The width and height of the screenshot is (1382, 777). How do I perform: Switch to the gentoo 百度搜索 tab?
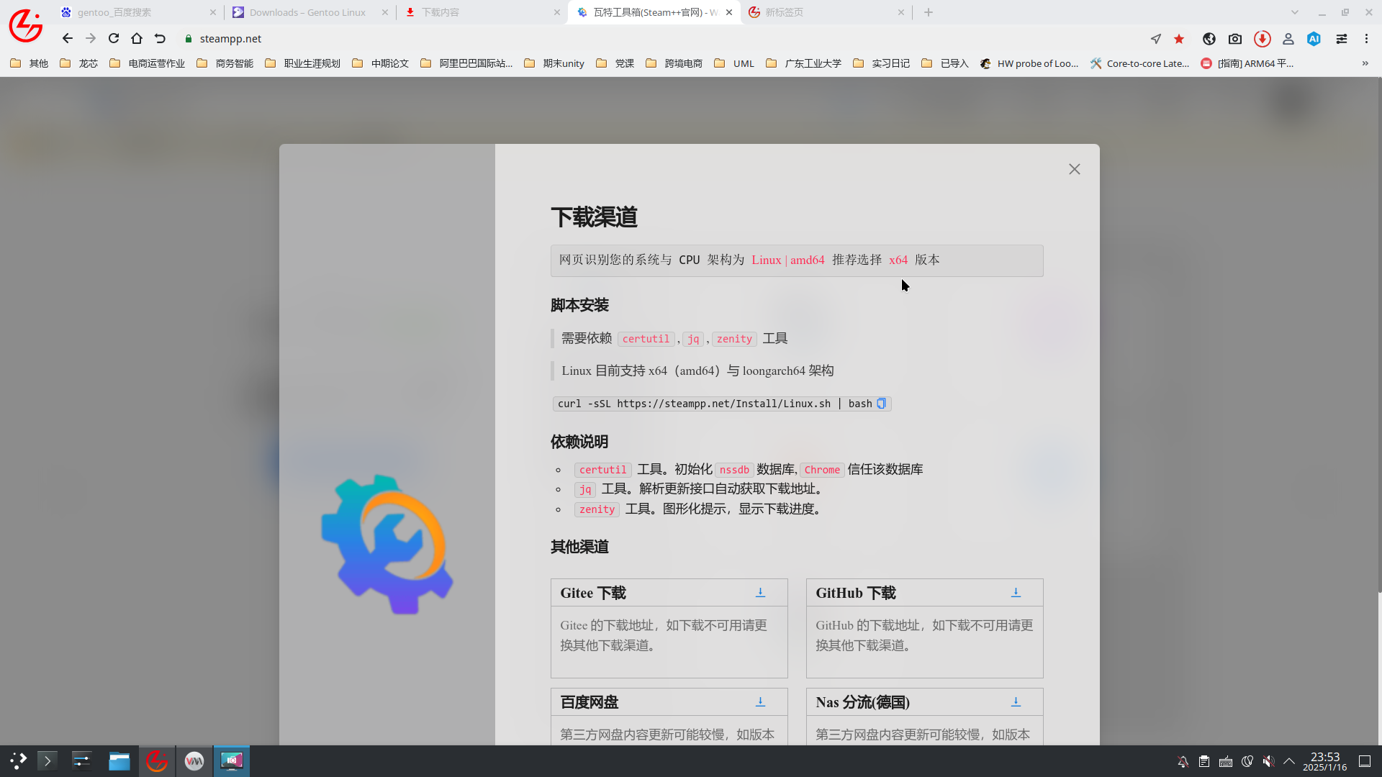click(115, 12)
